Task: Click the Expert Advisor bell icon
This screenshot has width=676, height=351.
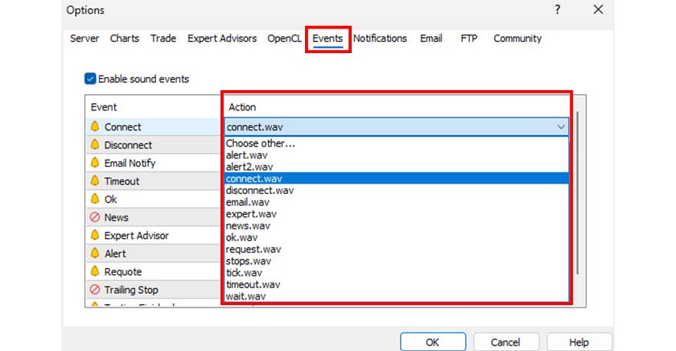Action: (x=95, y=235)
